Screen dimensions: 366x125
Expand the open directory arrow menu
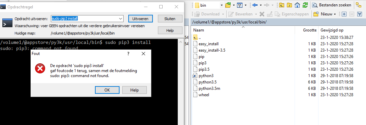click(x=234, y=5)
